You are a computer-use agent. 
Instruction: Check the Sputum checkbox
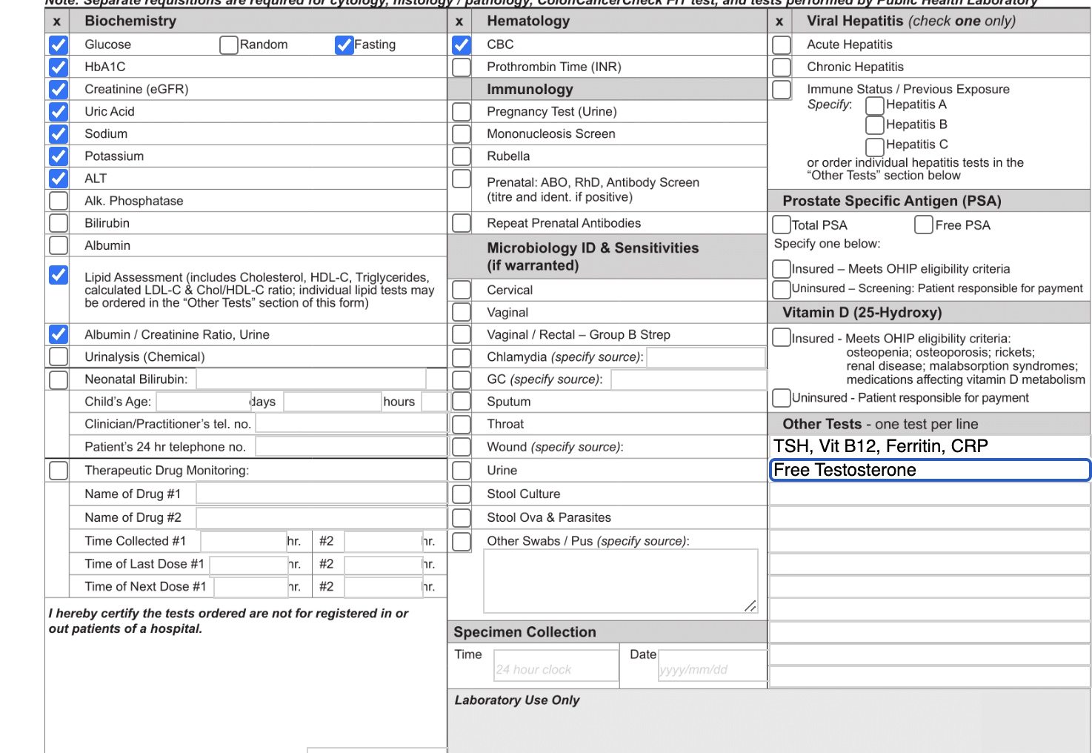pos(462,402)
